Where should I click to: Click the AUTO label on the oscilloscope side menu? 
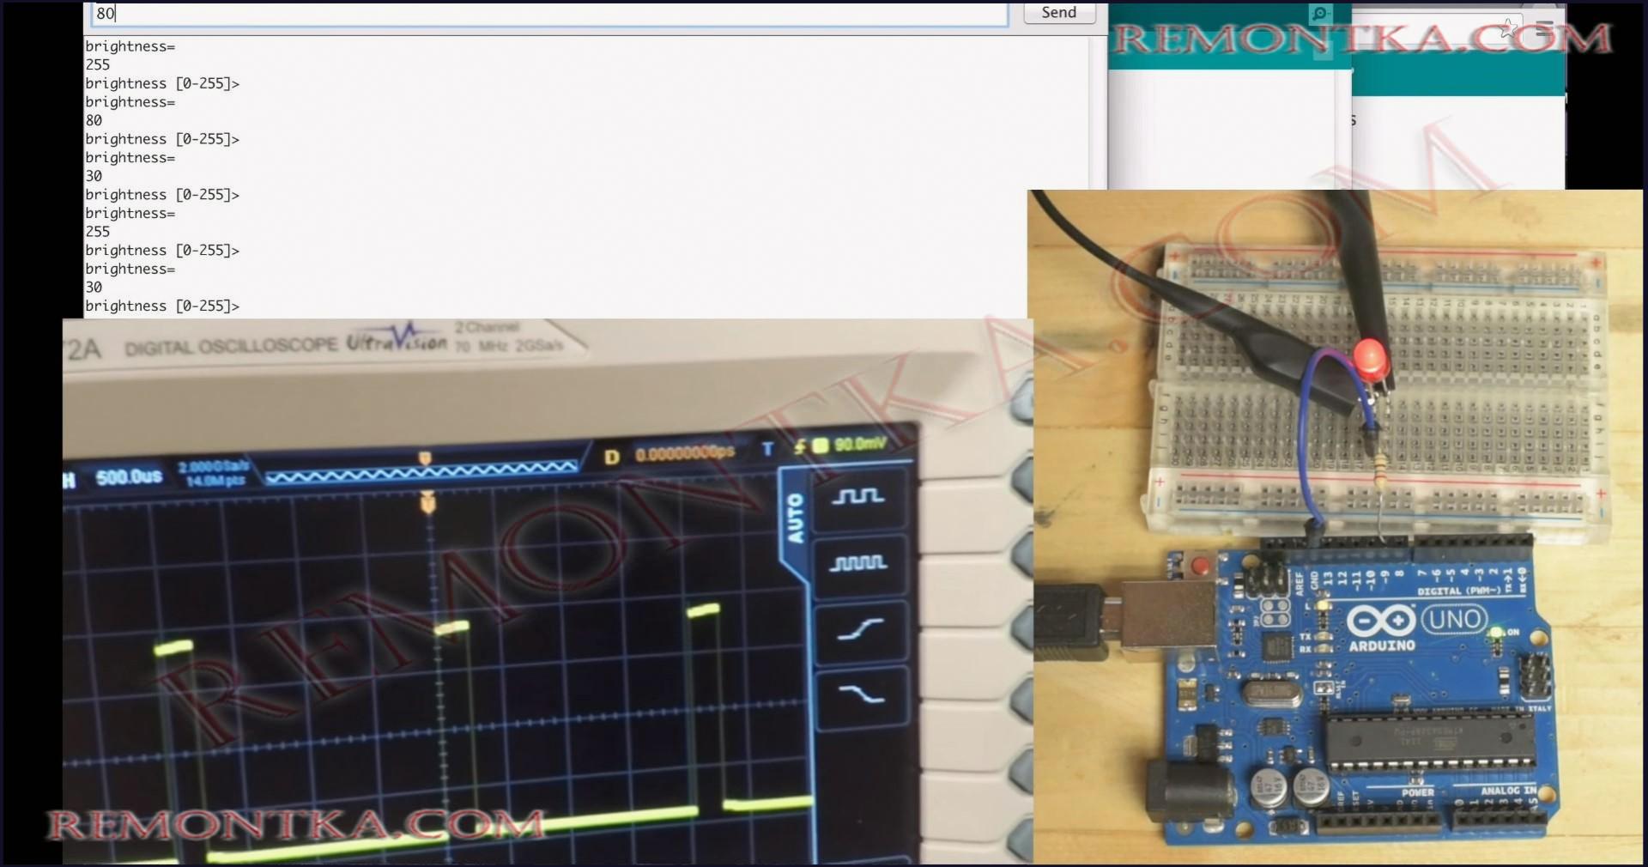796,518
